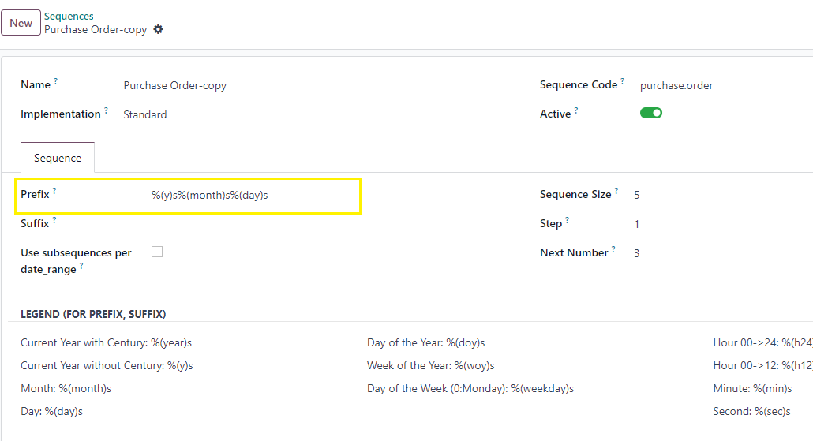Switch to the Sequence tab

coord(58,158)
